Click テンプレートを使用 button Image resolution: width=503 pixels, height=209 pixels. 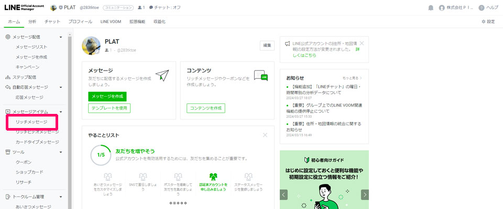110,108
